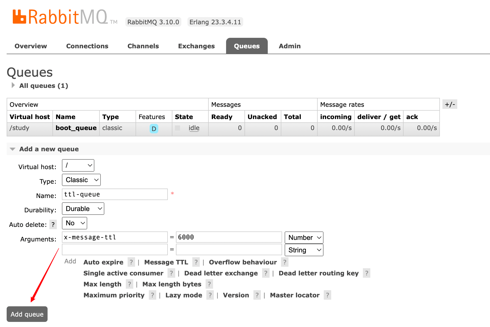Open the boot_queue queue link

[x=76, y=128]
